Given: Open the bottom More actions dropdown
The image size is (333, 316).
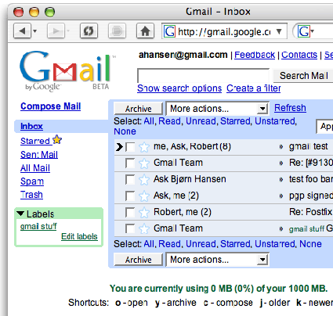Looking at the screenshot, I should [x=217, y=260].
